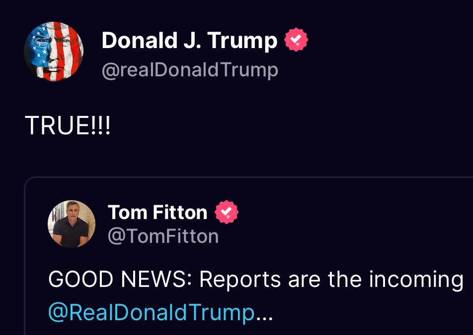Click the words GOOD NEWS in the quoted post

(119, 280)
